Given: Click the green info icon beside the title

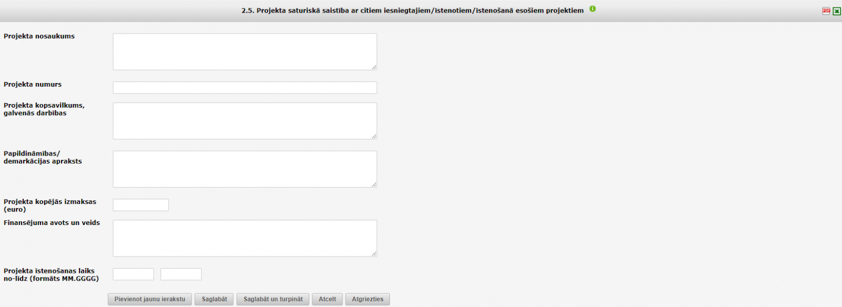Looking at the screenshot, I should pyautogui.click(x=593, y=9).
